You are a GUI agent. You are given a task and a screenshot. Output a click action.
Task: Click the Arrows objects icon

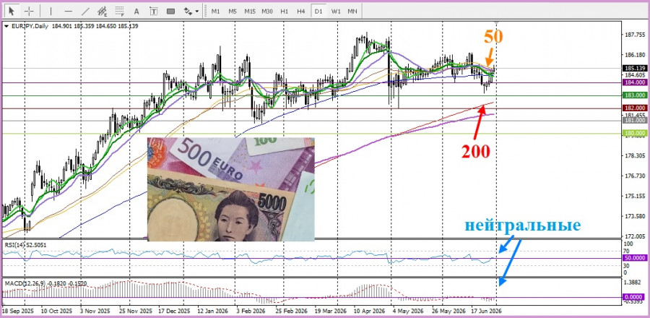188,11
